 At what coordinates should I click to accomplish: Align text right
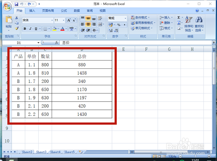[x=94, y=24]
